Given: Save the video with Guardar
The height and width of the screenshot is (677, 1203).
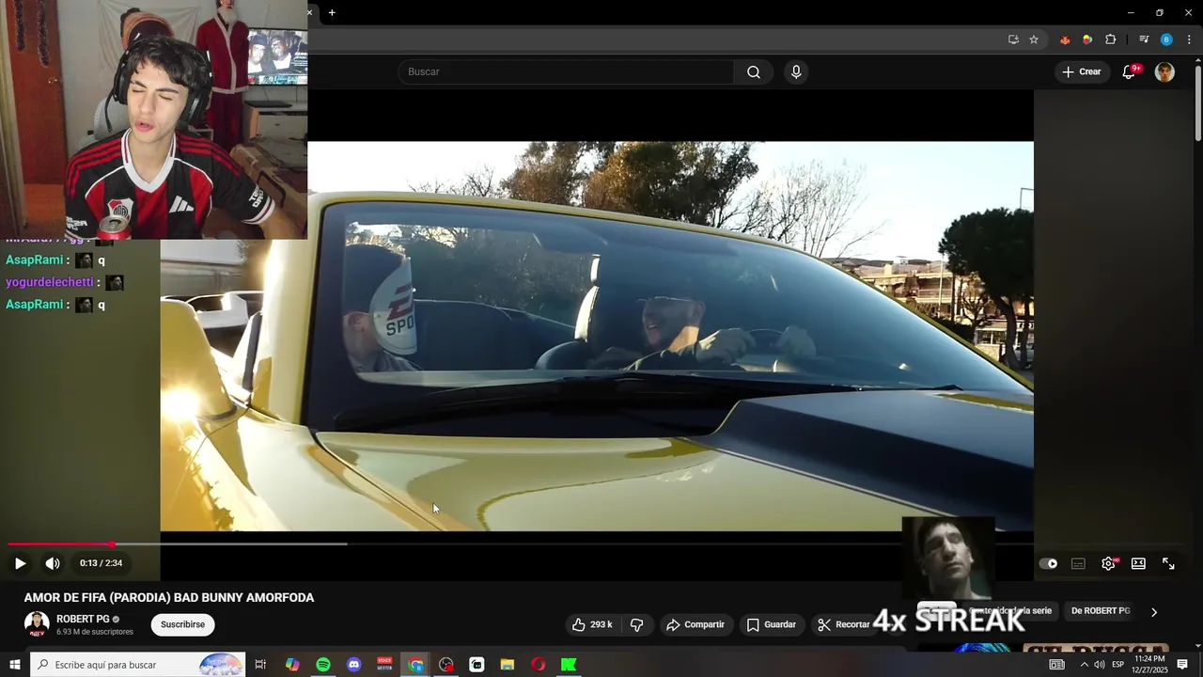Looking at the screenshot, I should coord(772,624).
